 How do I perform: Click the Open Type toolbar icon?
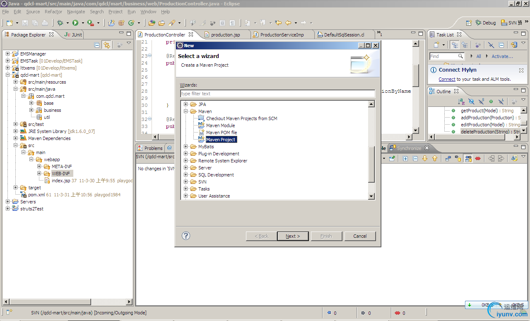(x=152, y=23)
